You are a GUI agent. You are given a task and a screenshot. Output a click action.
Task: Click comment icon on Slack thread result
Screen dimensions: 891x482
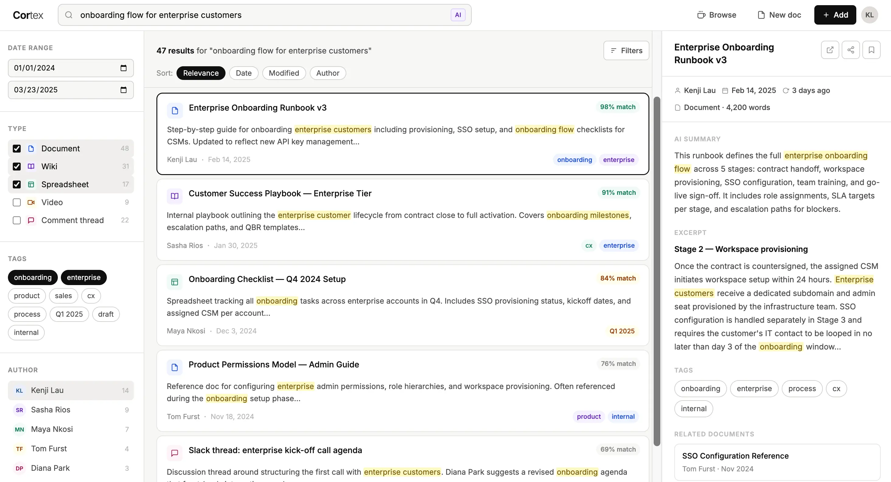(175, 453)
